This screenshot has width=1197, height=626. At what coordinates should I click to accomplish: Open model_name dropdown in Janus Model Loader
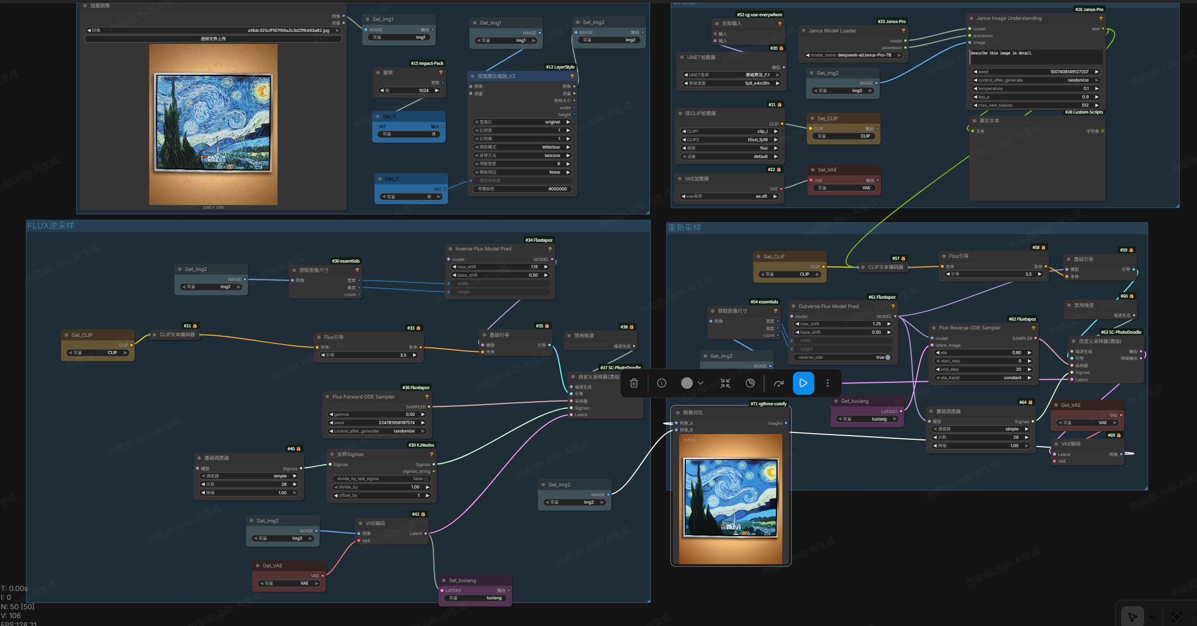click(x=854, y=55)
